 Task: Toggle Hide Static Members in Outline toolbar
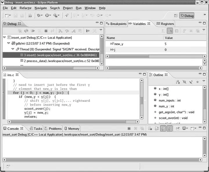pyautogui.click(x=191, y=82)
